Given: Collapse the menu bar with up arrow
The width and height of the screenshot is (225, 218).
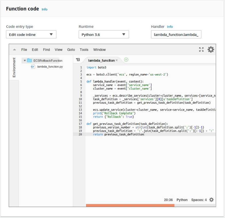Looking at the screenshot, I should tap(14, 50).
